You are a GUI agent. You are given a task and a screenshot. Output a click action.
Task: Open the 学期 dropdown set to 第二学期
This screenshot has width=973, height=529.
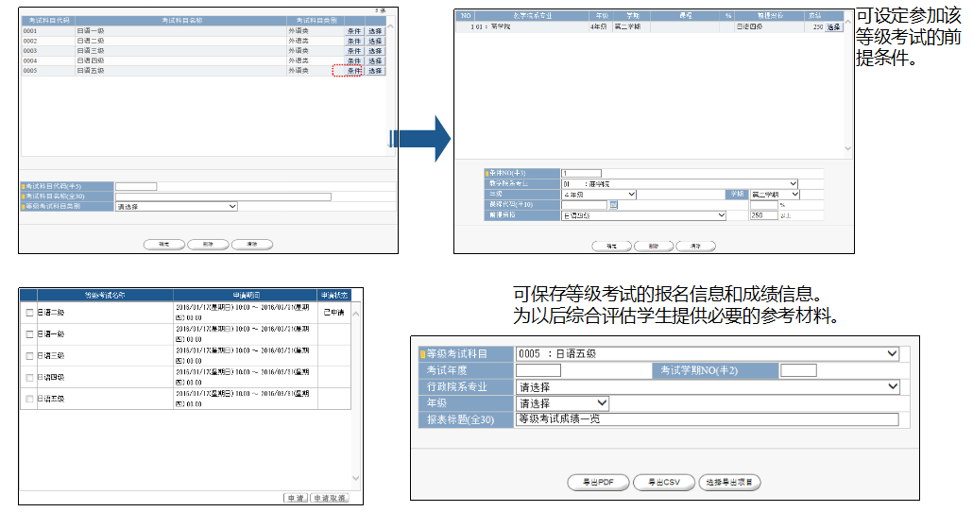tap(775, 194)
